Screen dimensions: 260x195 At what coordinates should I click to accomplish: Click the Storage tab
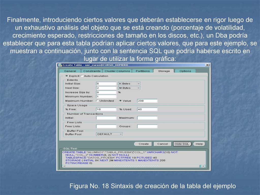[x=164, y=71]
